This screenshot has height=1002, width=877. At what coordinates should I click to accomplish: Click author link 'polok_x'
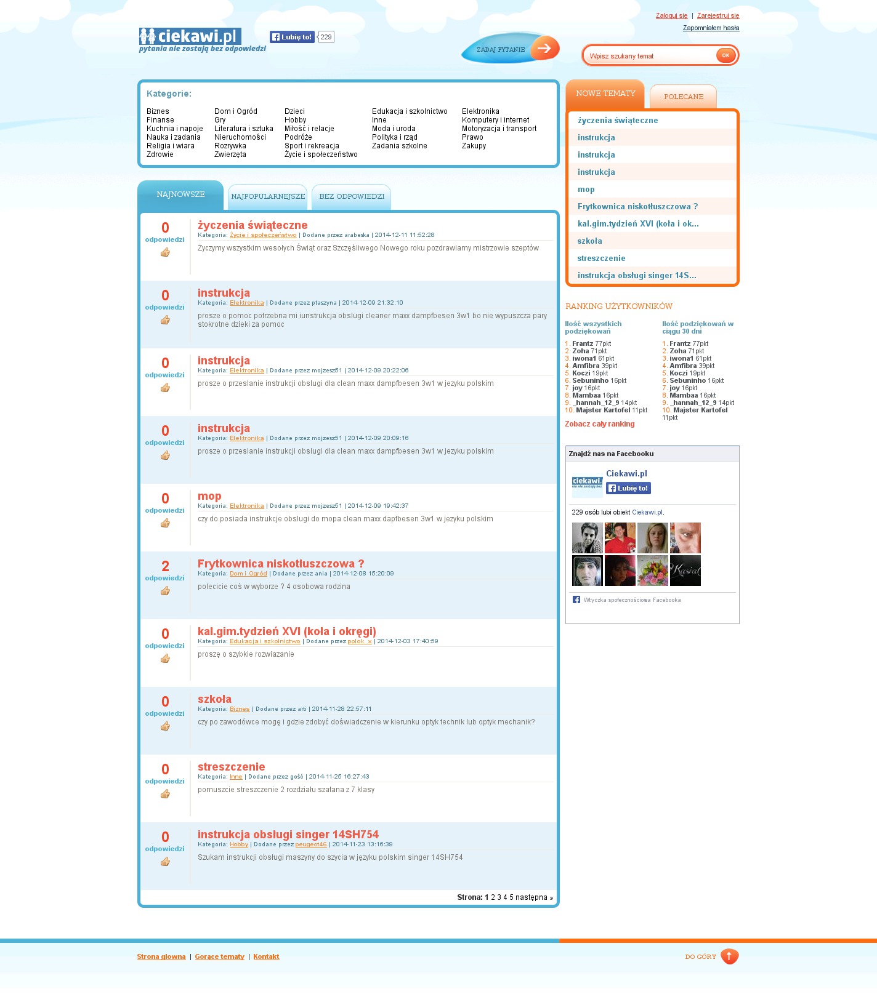360,641
